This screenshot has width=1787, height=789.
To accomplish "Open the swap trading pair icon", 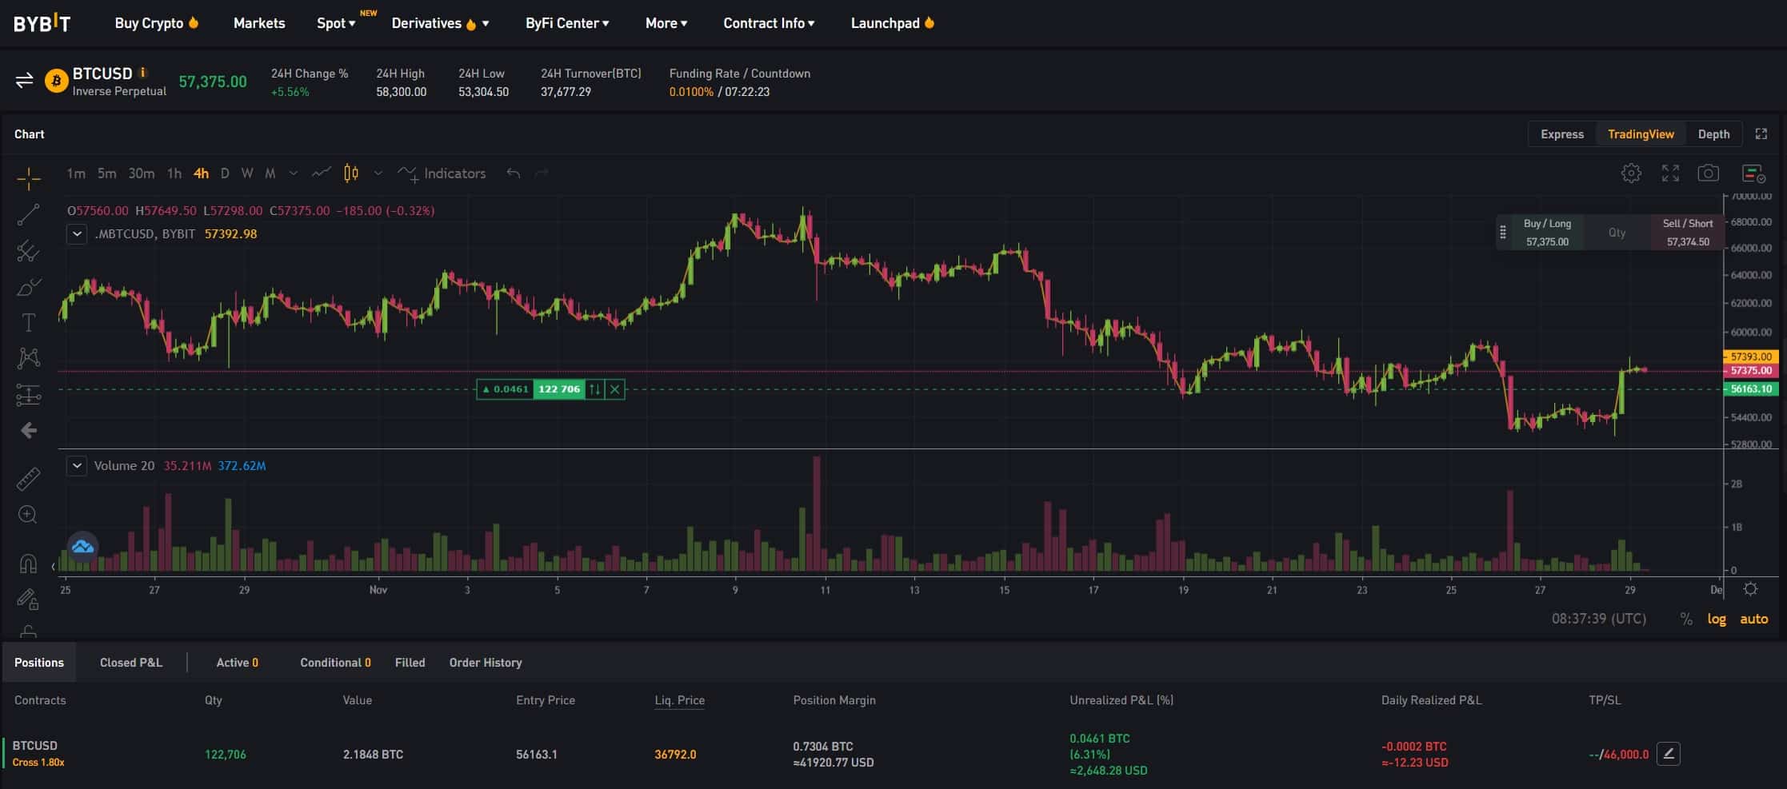I will [24, 81].
